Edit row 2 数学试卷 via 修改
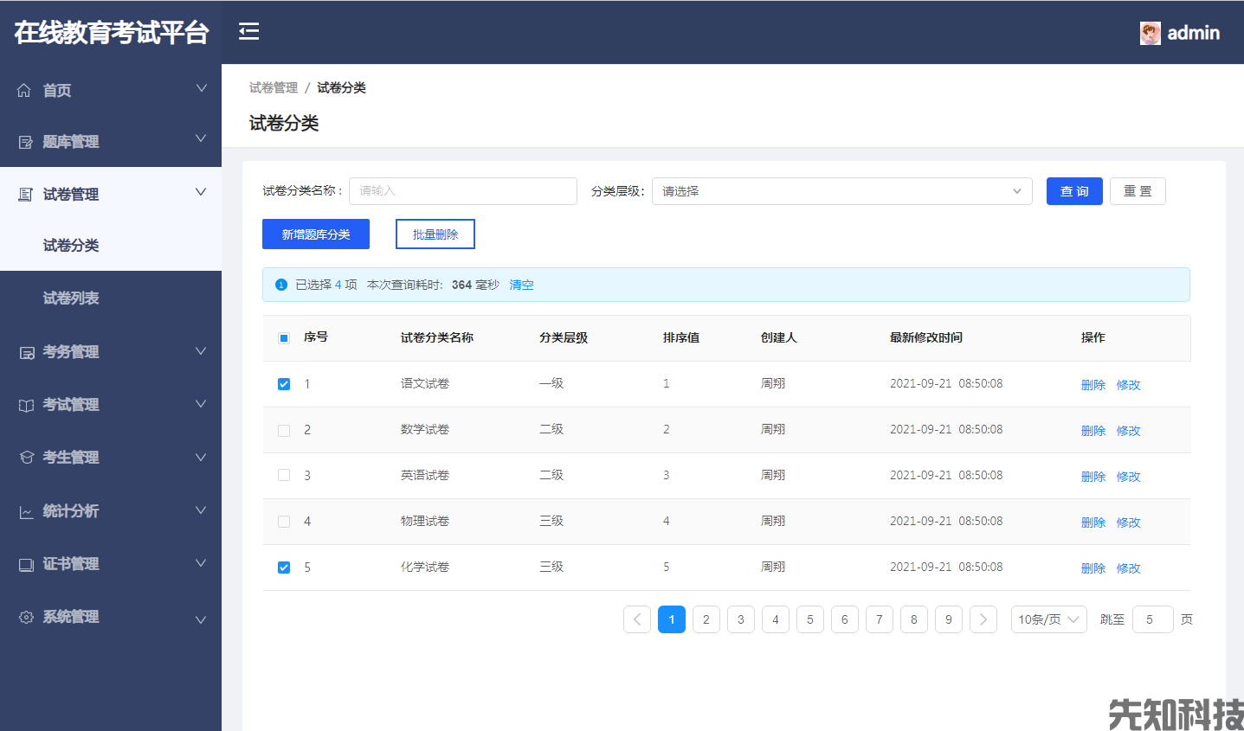 [x=1129, y=431]
